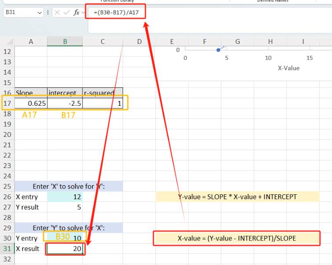This screenshot has width=332, height=265.
Task: Click the Y result label cell
Action: coord(31,207)
